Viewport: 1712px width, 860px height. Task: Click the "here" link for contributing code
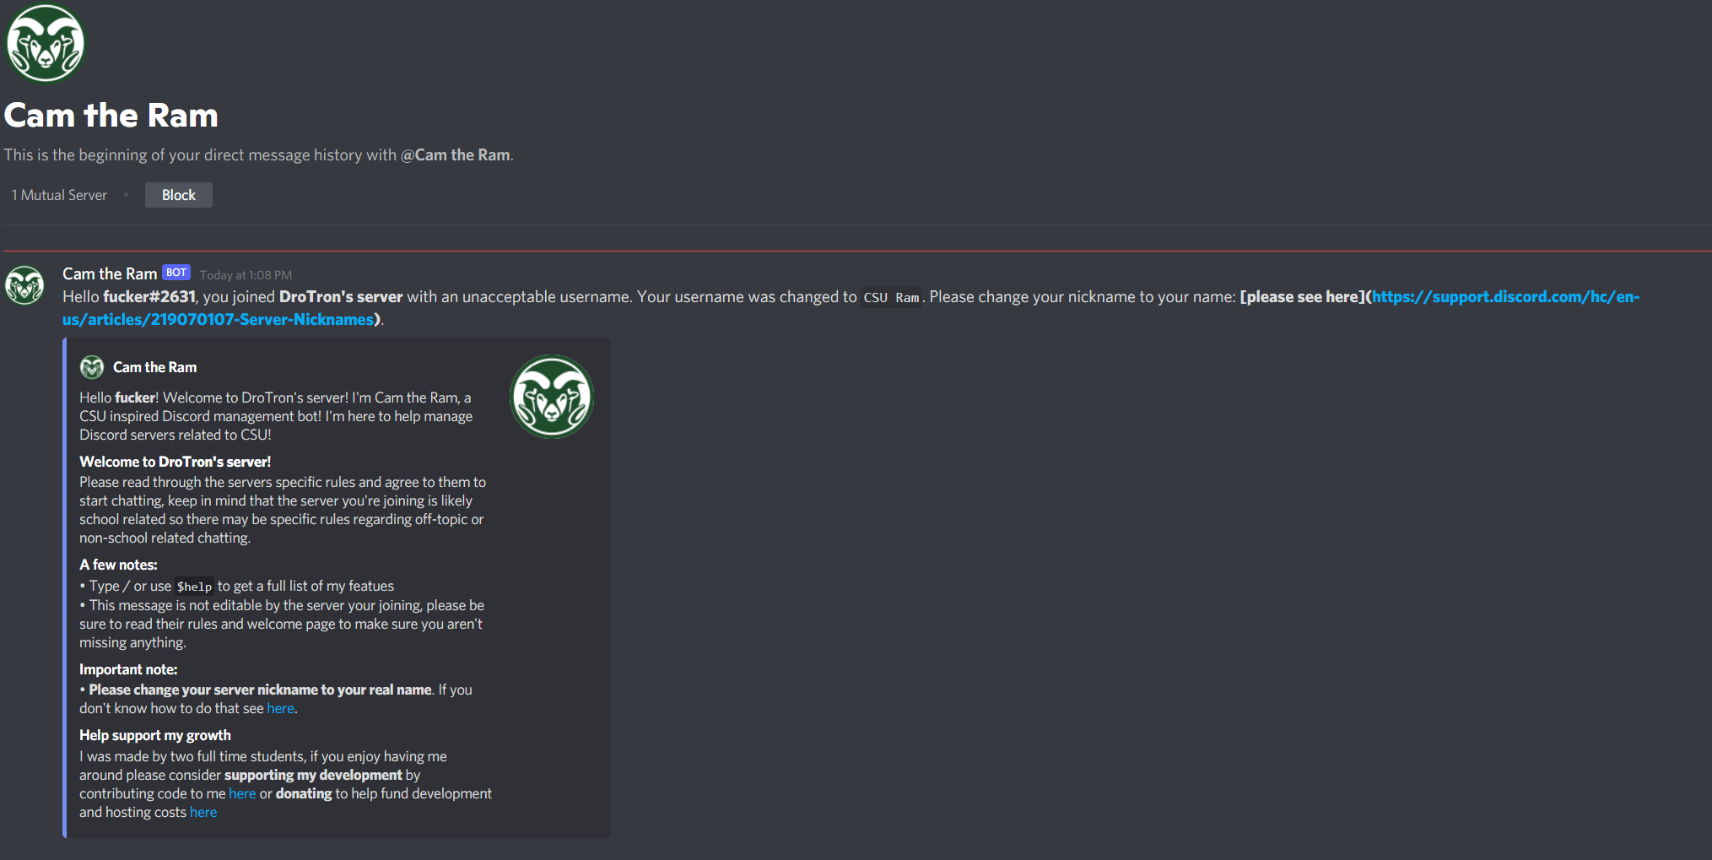242,794
